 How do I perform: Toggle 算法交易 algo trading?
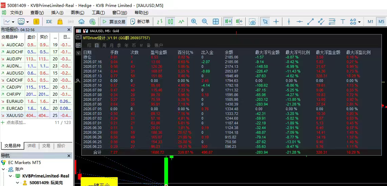tap(114, 22)
